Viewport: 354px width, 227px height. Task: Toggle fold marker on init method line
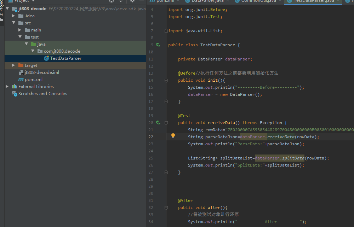pos(166,80)
